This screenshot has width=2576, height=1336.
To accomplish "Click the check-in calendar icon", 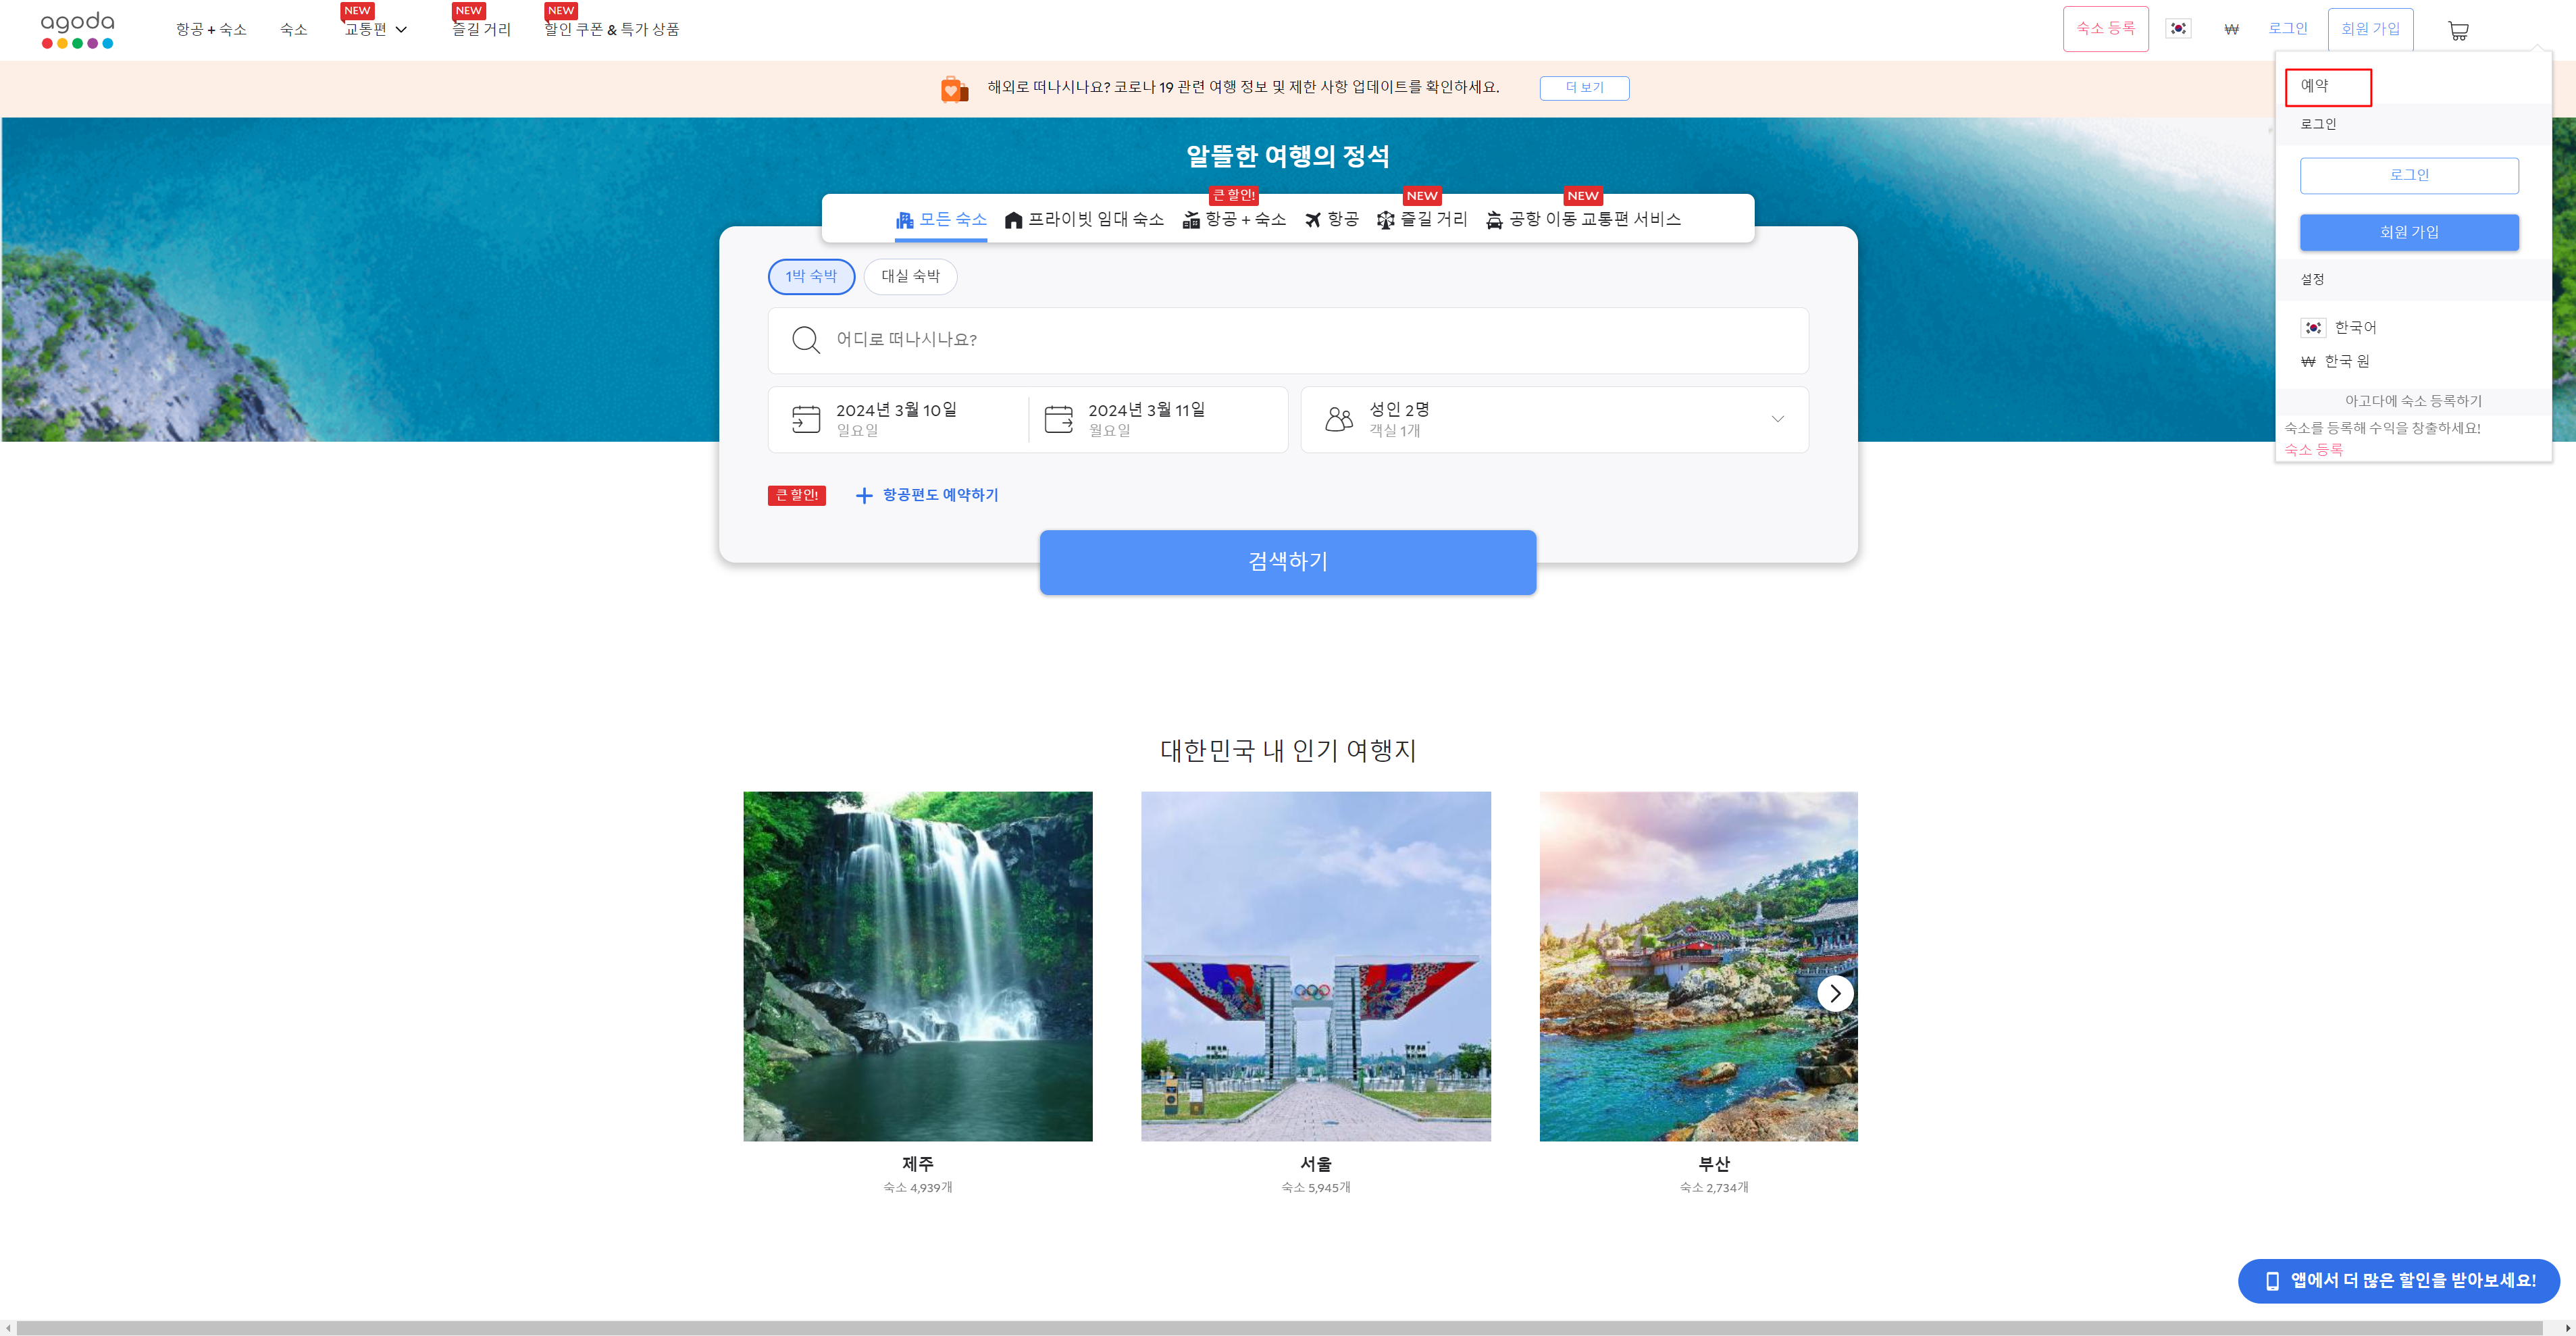I will (x=805, y=419).
